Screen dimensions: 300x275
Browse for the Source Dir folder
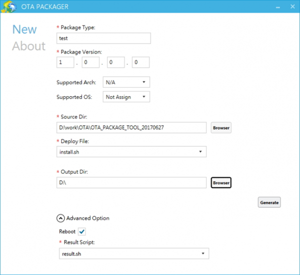pos(221,128)
